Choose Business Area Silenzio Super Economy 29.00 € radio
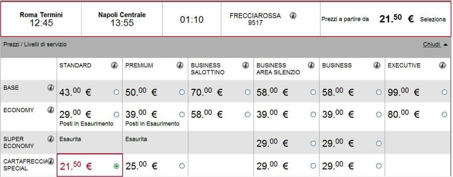 313,143
